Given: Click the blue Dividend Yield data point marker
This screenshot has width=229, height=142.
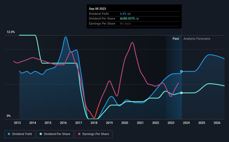Looking at the screenshot, I should pyautogui.click(x=181, y=72).
